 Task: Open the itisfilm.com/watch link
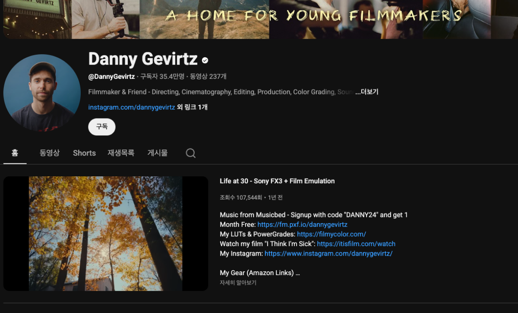tap(356, 244)
